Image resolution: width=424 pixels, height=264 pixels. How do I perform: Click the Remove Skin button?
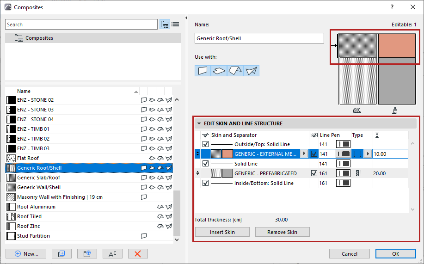click(283, 232)
